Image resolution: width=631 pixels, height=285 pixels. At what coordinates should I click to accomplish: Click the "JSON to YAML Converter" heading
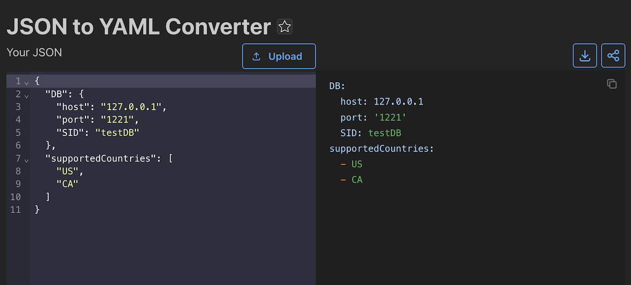tap(139, 26)
